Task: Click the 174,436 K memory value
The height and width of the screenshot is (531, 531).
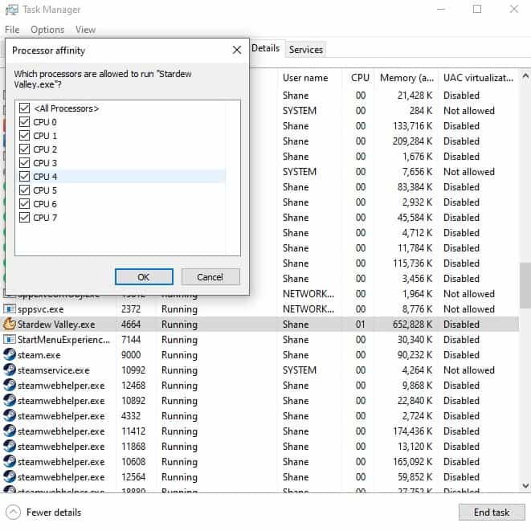Action: point(412,431)
